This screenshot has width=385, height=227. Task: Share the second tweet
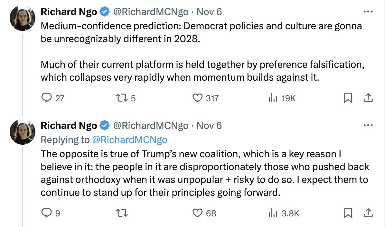[368, 213]
